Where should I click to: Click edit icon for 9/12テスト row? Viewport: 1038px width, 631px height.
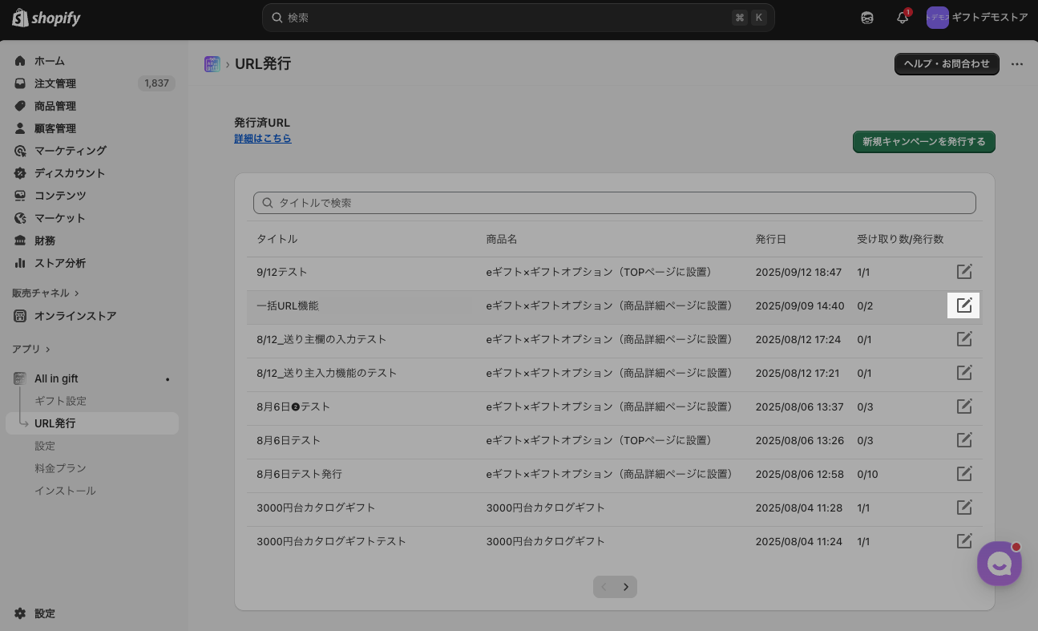point(964,272)
